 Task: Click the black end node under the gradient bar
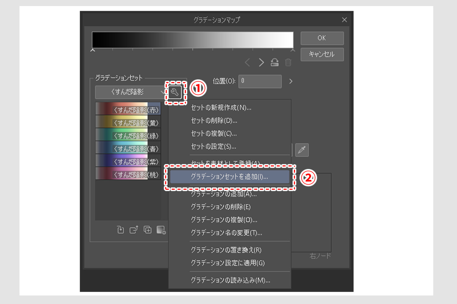(92, 50)
